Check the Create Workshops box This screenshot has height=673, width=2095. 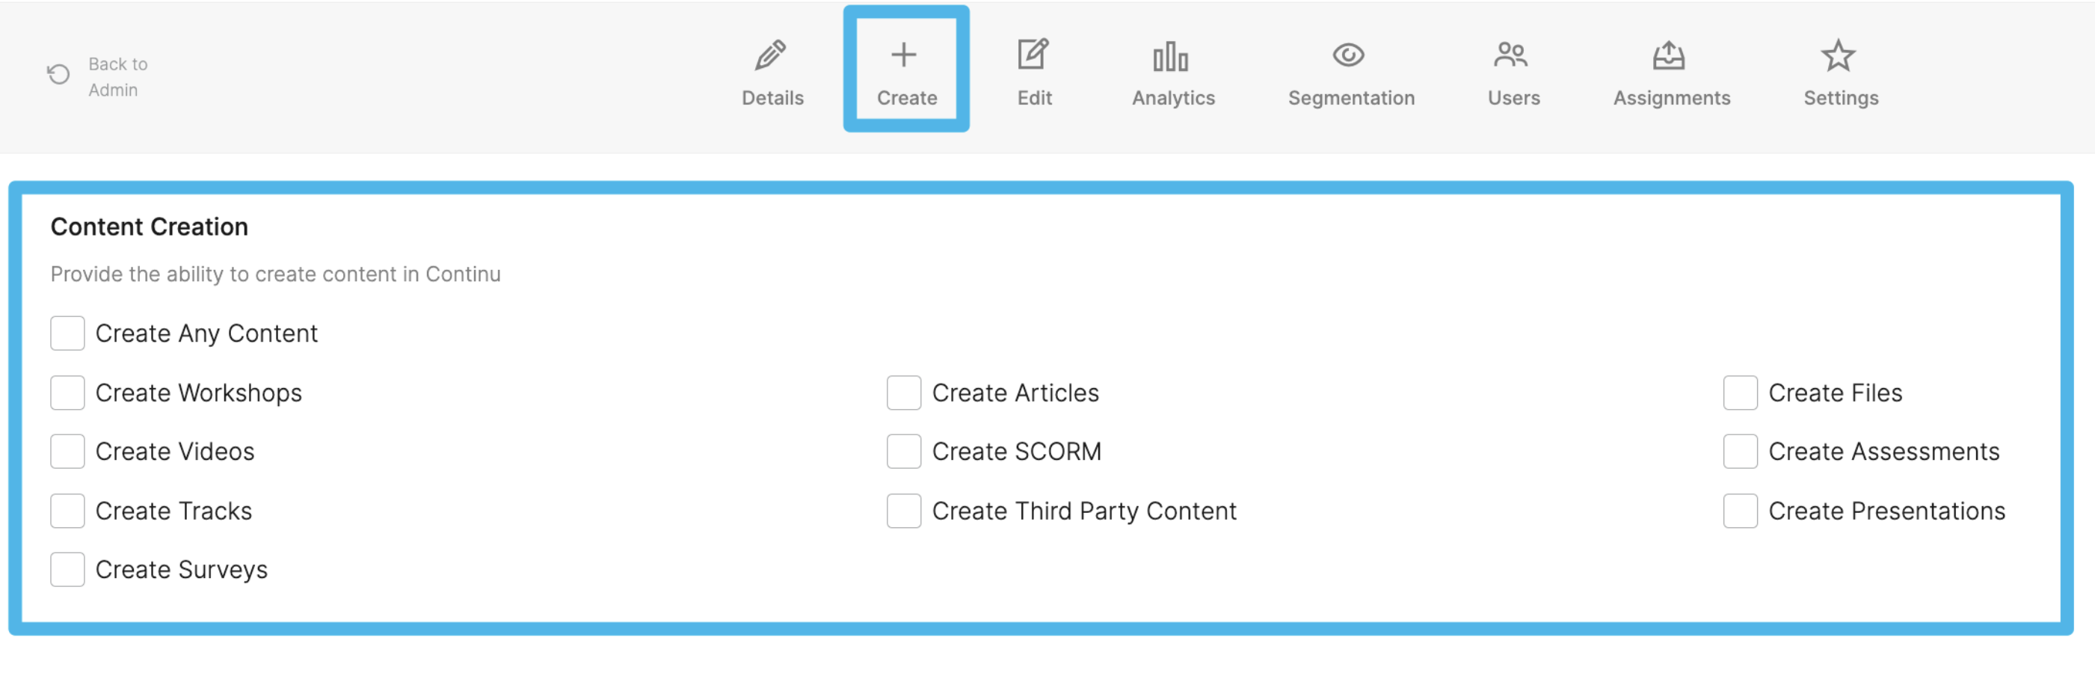pos(67,393)
